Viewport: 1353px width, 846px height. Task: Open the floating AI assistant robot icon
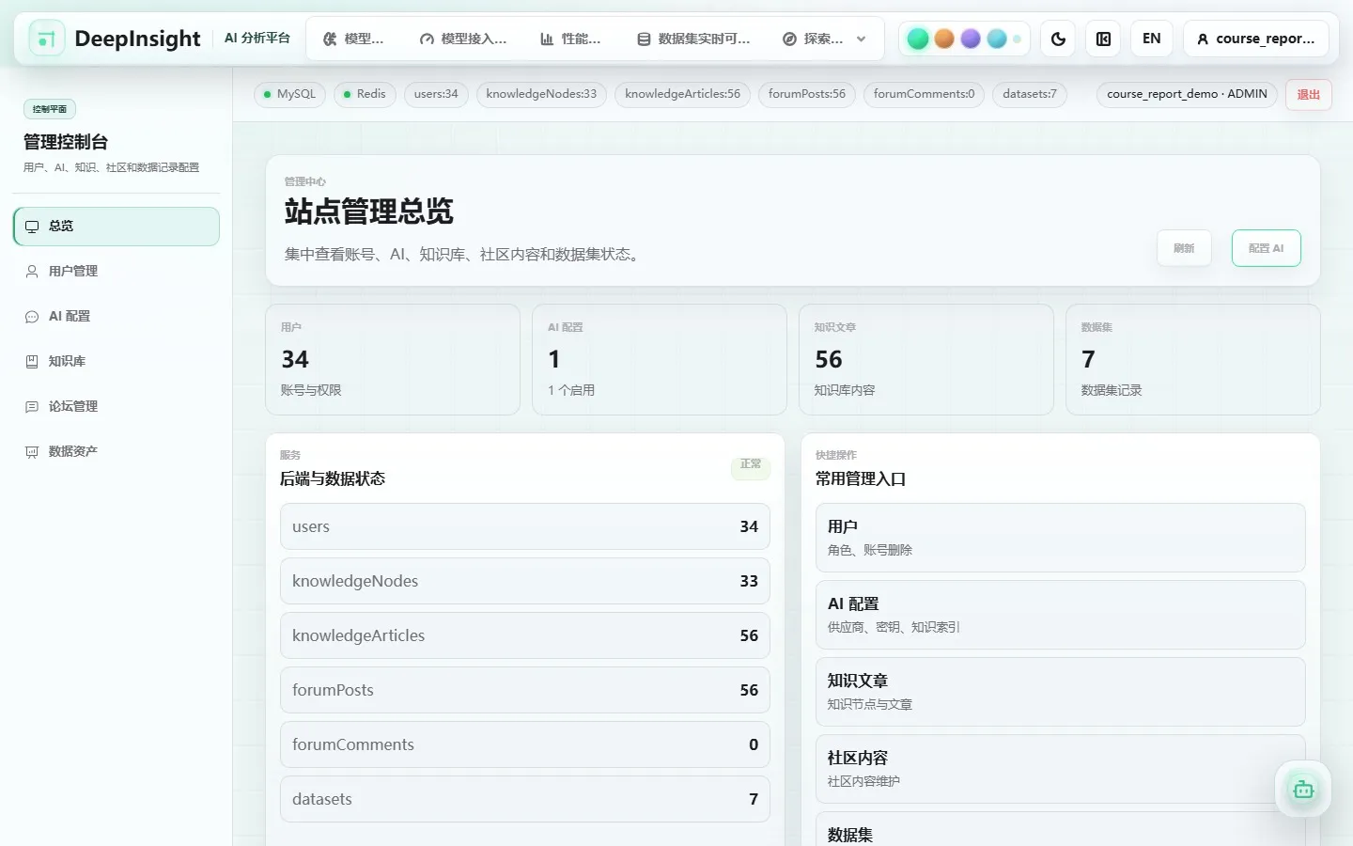1303,790
